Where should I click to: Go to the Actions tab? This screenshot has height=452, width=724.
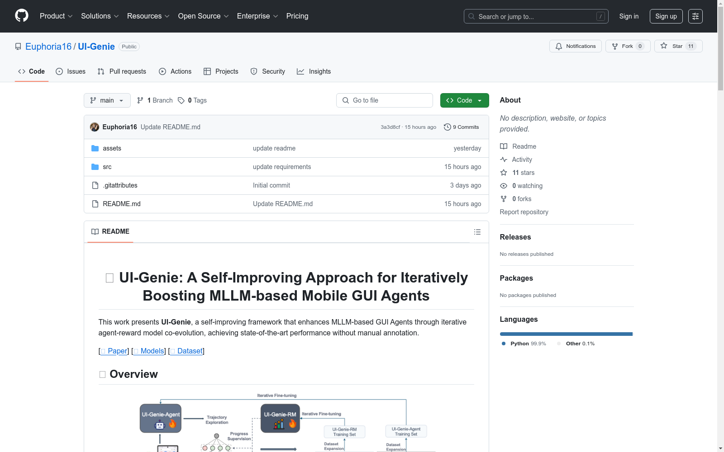pos(175,71)
